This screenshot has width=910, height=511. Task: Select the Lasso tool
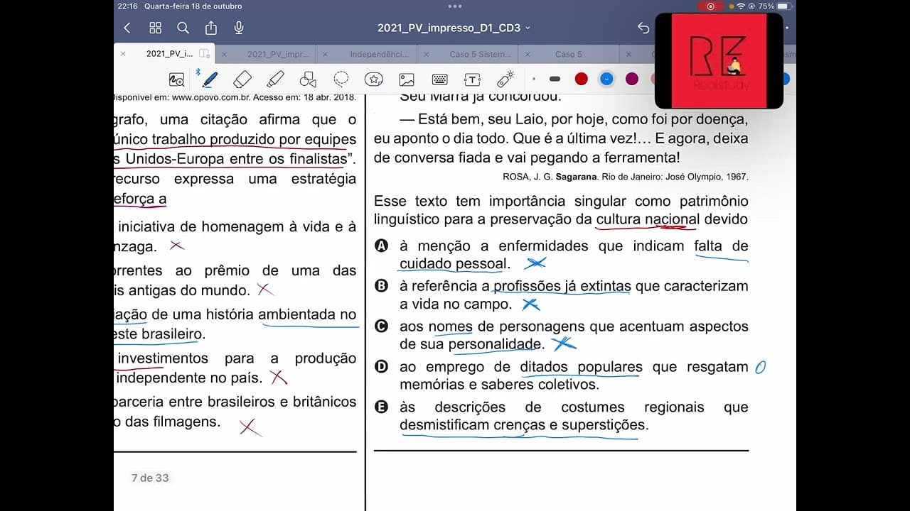pos(341,79)
